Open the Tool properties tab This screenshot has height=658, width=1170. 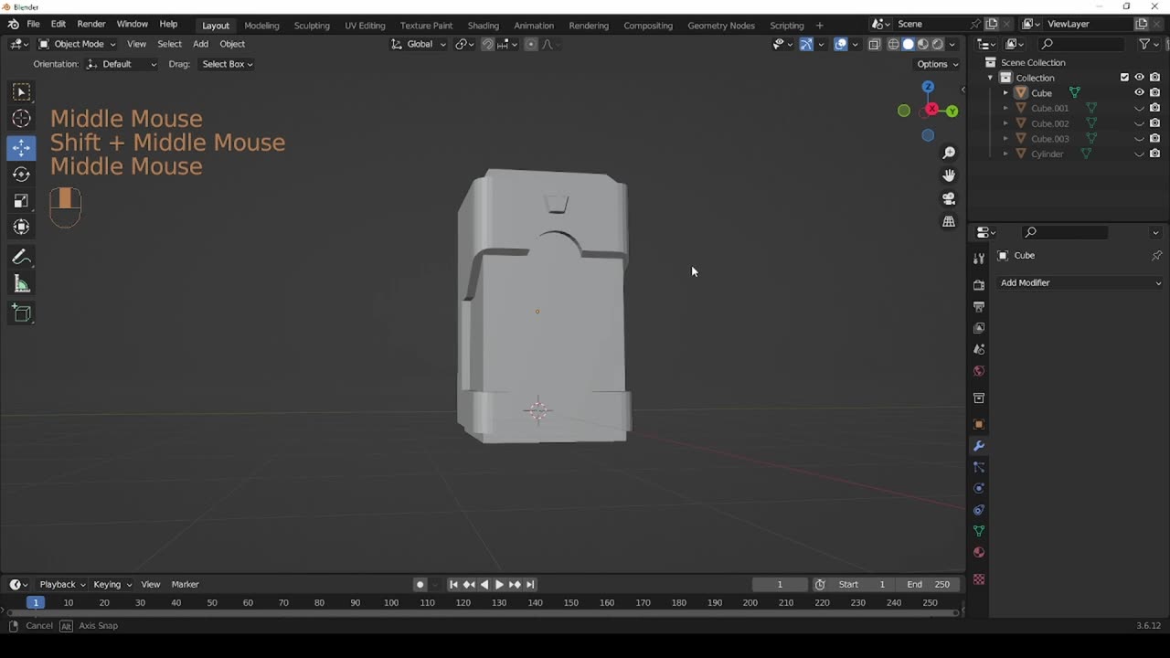coord(979,259)
